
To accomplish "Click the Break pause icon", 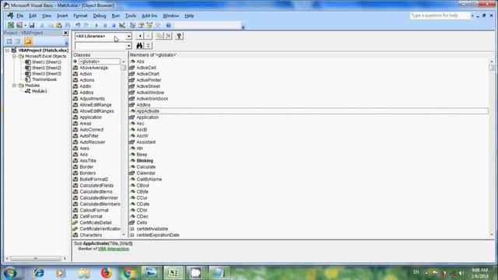I will [105, 25].
